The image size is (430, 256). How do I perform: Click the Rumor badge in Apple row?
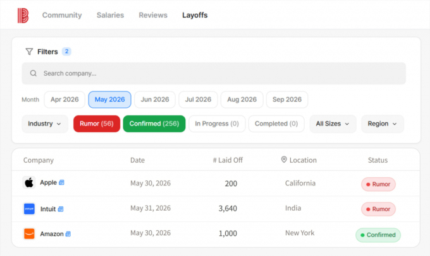(378, 184)
